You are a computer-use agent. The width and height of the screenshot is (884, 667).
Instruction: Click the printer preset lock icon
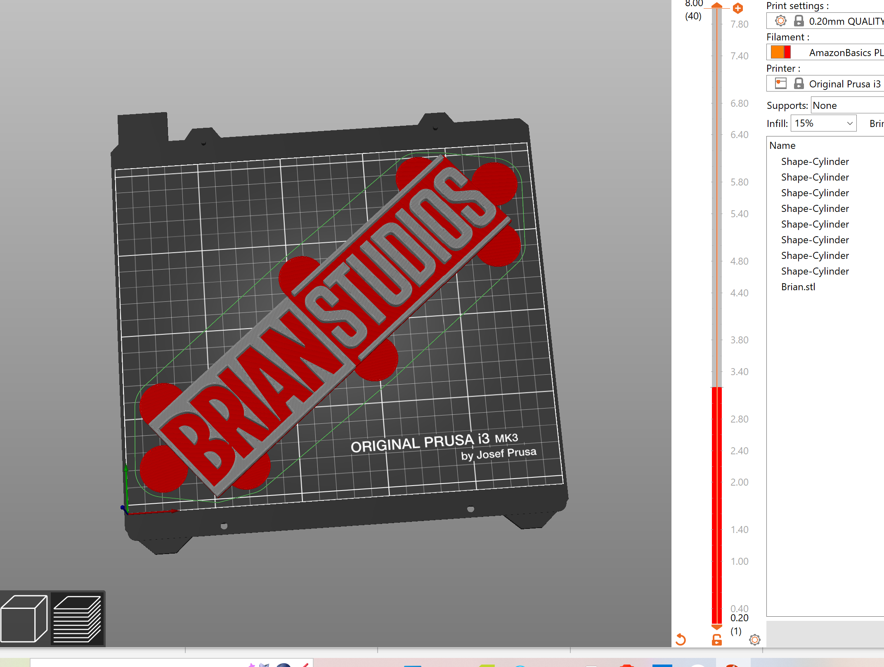click(x=799, y=84)
